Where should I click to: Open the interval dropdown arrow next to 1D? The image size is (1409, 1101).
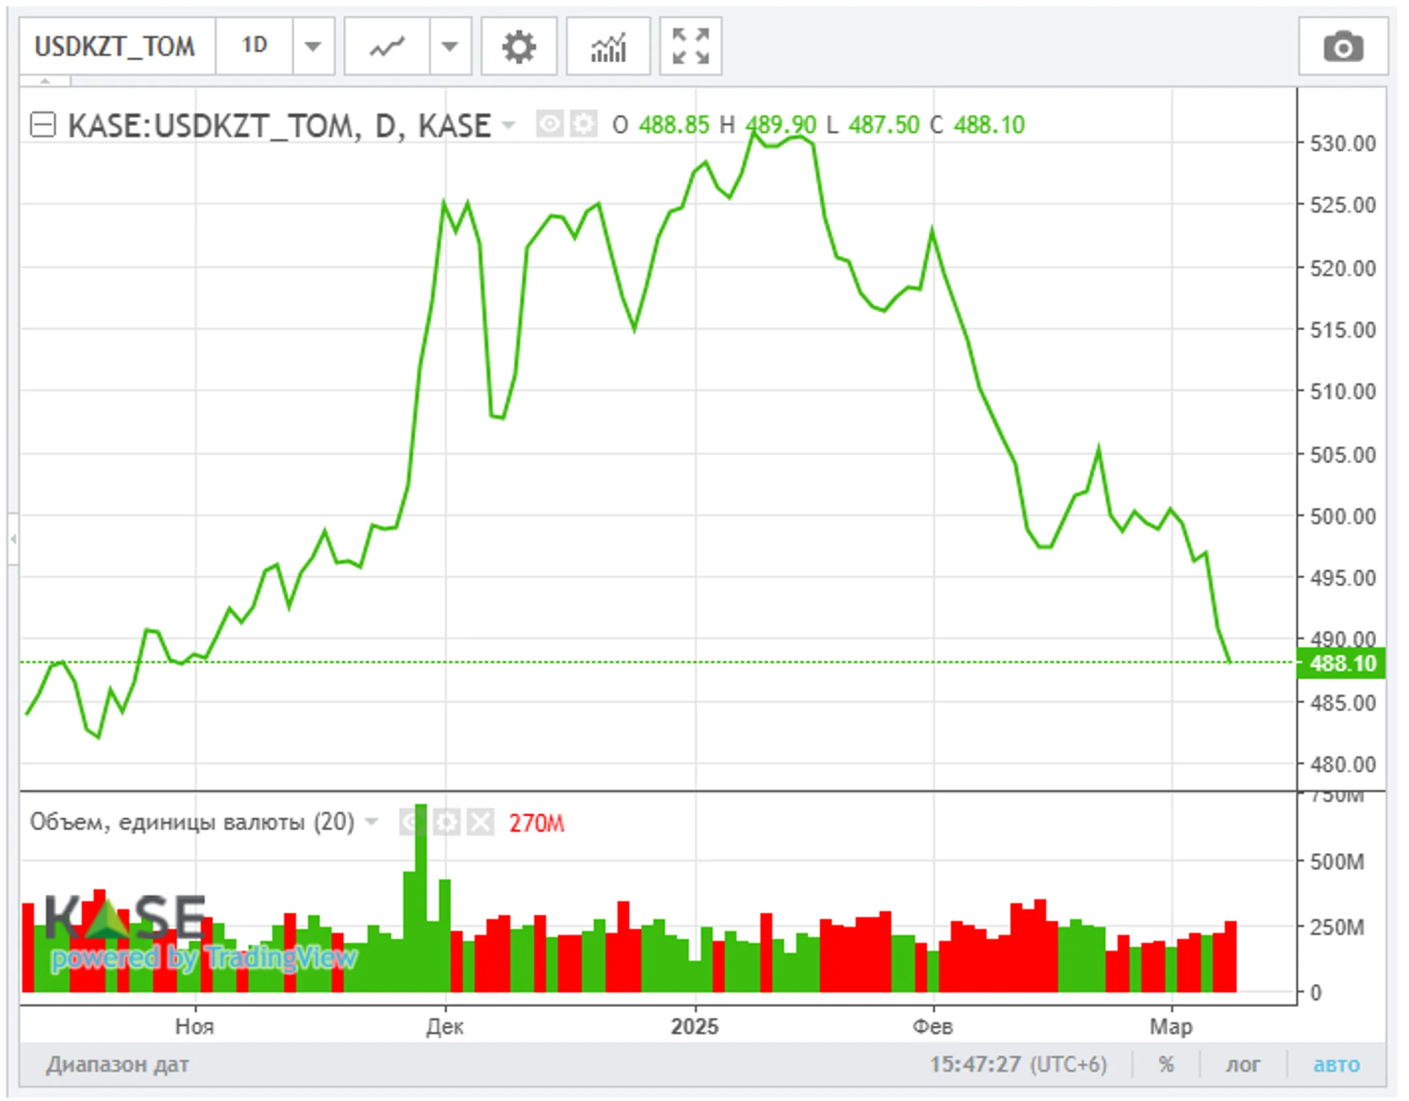pos(313,47)
